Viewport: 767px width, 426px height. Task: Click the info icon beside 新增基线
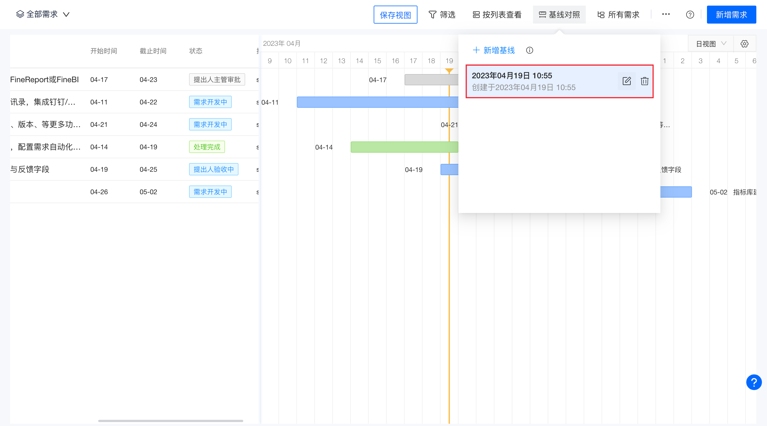click(529, 50)
